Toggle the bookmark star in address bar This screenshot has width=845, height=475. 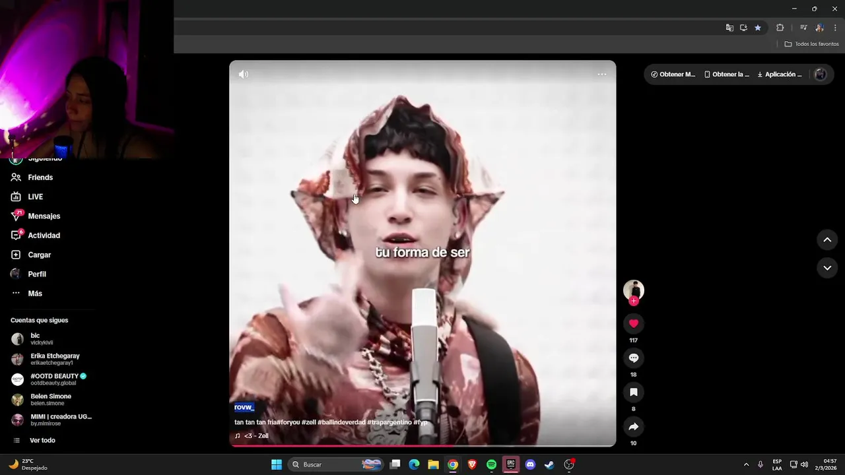pos(758,28)
